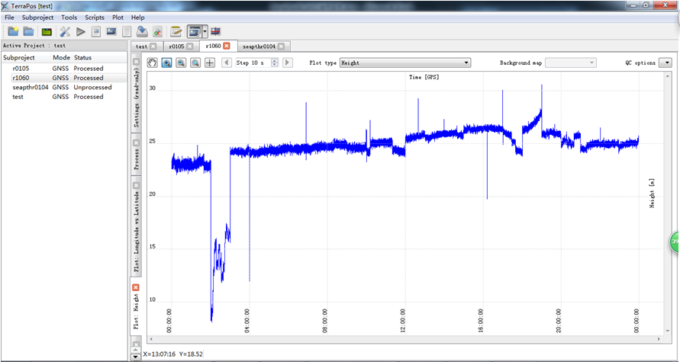Step backward with the left arrow button

(227, 62)
